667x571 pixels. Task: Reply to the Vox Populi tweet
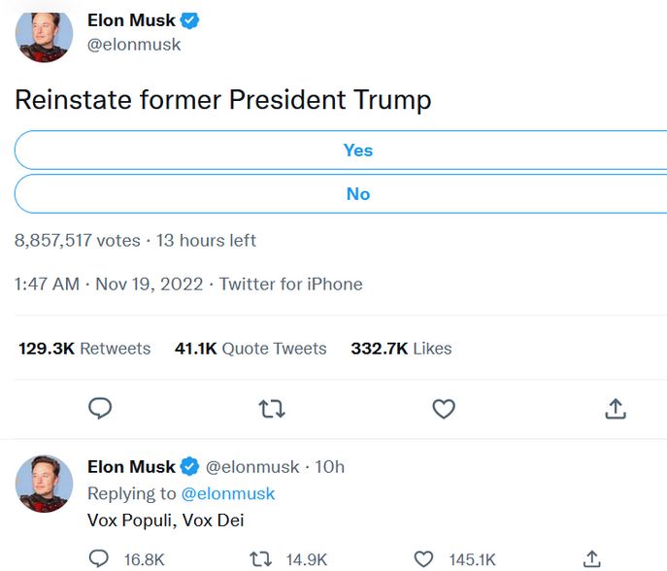99,558
